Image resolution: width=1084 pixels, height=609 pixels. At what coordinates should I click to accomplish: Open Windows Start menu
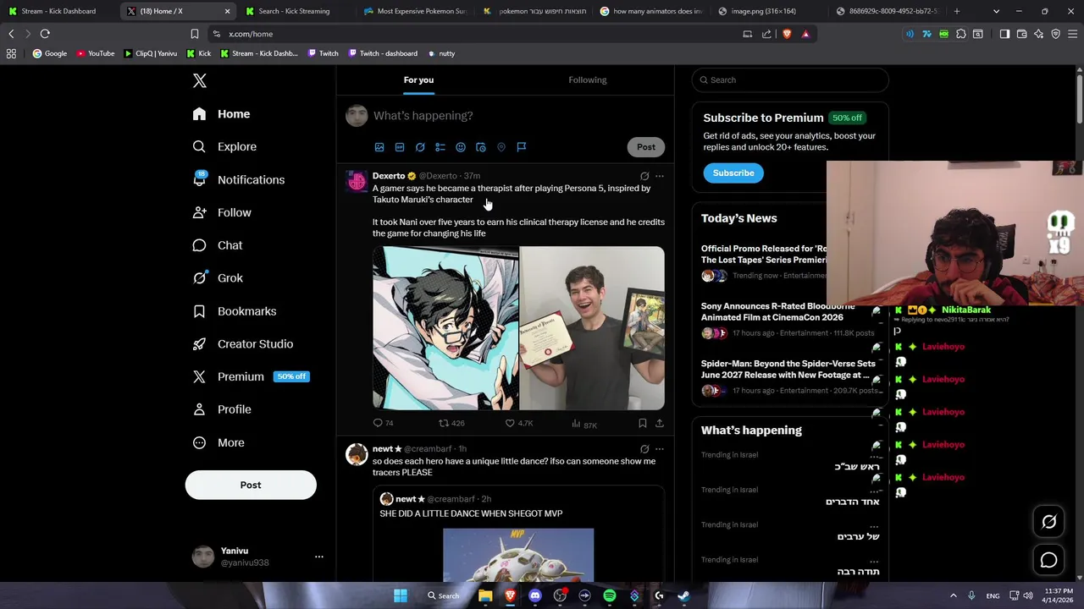coord(401,595)
